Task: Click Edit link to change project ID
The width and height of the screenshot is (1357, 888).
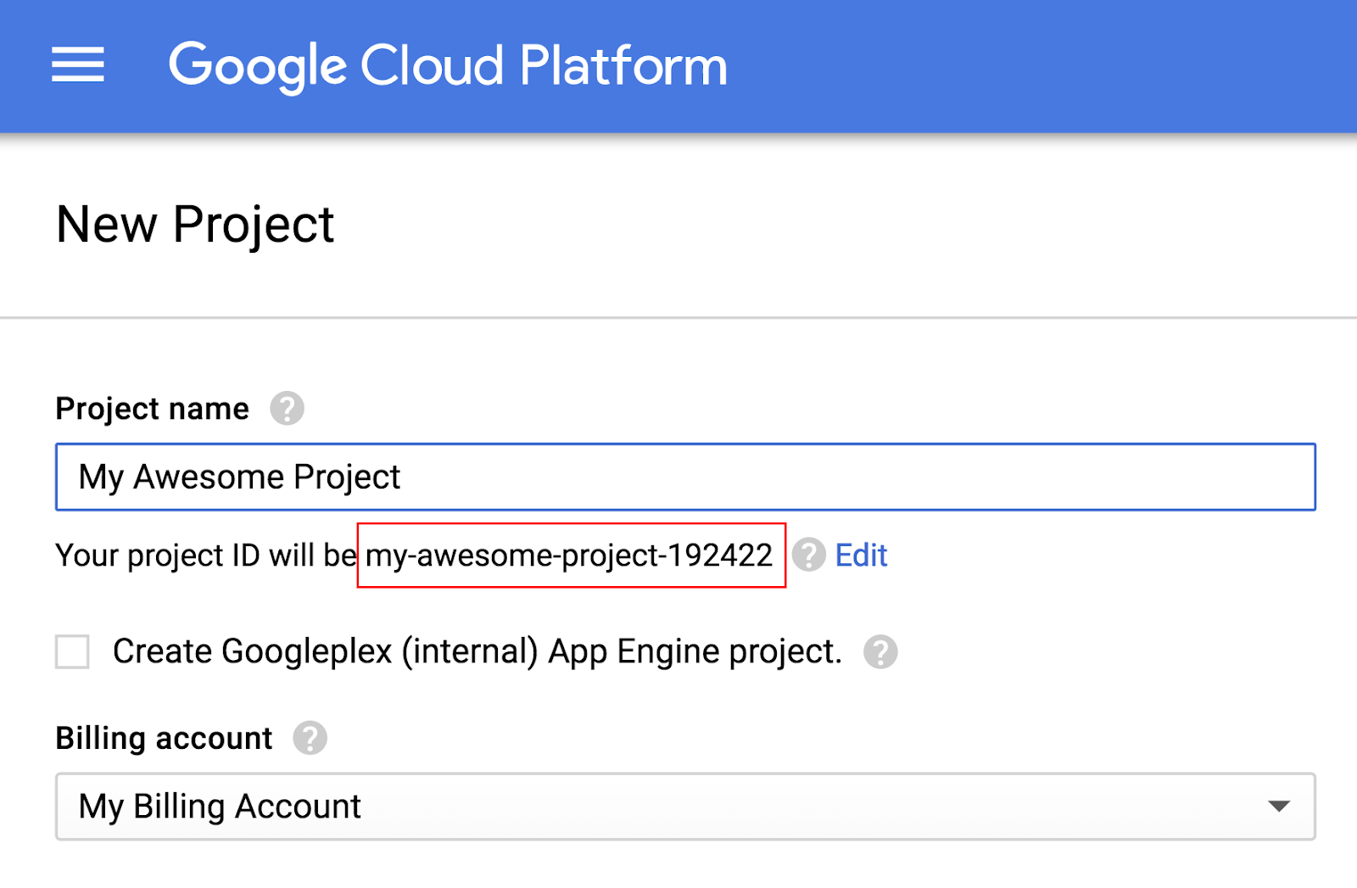Action: [x=861, y=556]
